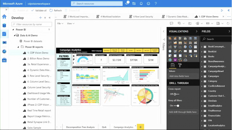Viewport: 232px width, 130px height.
Task: Collapse the Power BI reports folder
Action: [x=18, y=47]
